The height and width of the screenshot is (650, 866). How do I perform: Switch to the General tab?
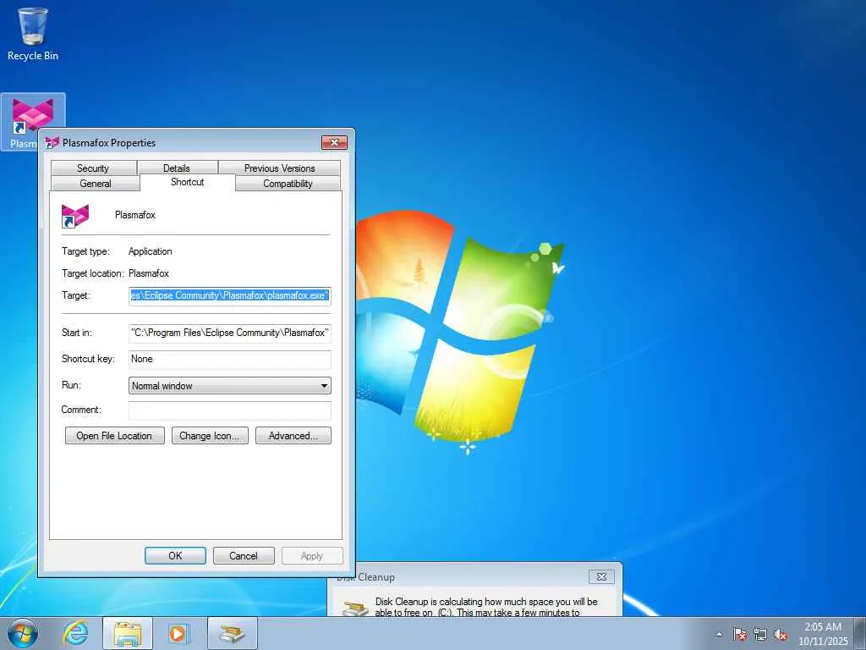(x=96, y=184)
